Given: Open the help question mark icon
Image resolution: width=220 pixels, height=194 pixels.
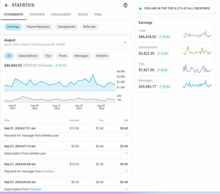Looking at the screenshot, I should click(125, 5).
